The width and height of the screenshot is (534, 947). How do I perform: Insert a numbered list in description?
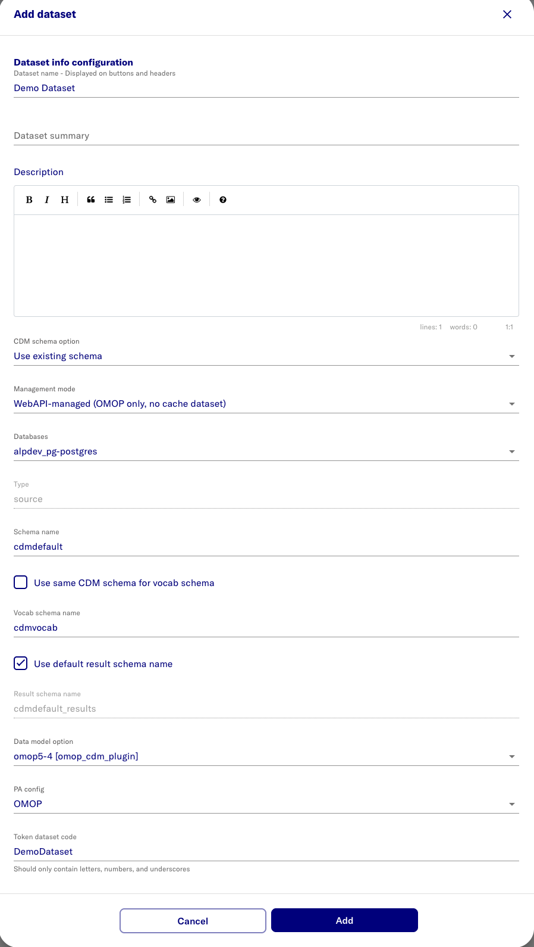[x=127, y=200]
